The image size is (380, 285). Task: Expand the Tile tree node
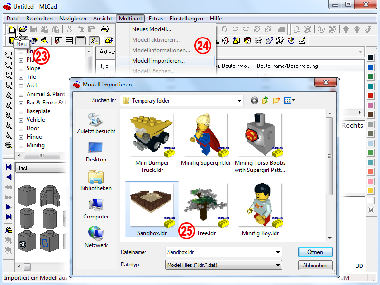[21, 77]
